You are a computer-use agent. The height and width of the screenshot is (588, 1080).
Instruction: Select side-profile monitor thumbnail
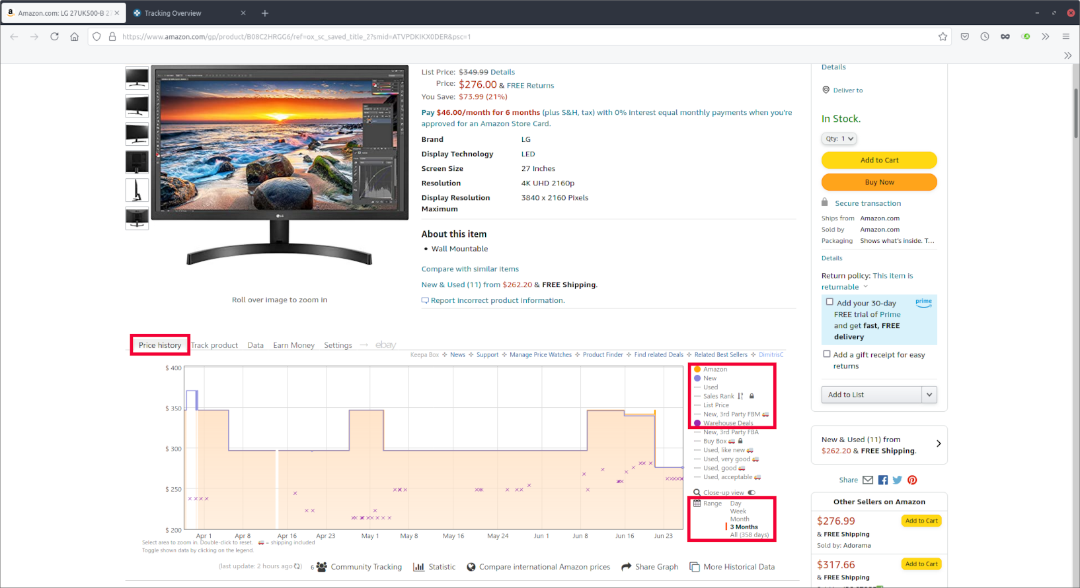(137, 190)
